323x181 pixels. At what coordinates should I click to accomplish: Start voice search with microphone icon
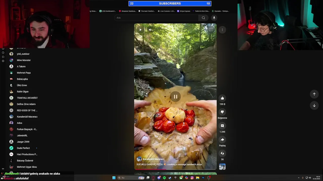coord(214,18)
